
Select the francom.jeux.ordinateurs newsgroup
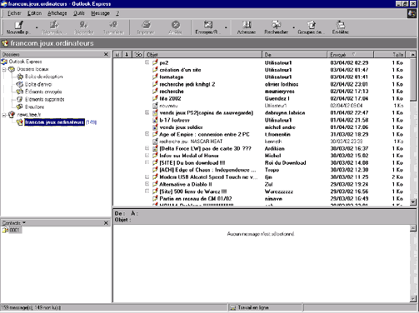click(54, 122)
